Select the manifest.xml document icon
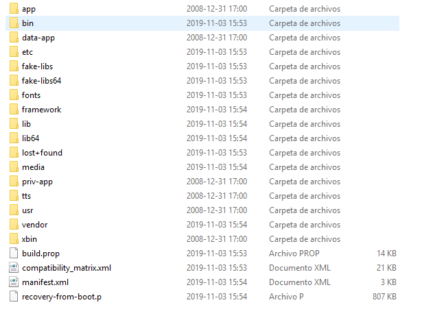 [x=14, y=282]
